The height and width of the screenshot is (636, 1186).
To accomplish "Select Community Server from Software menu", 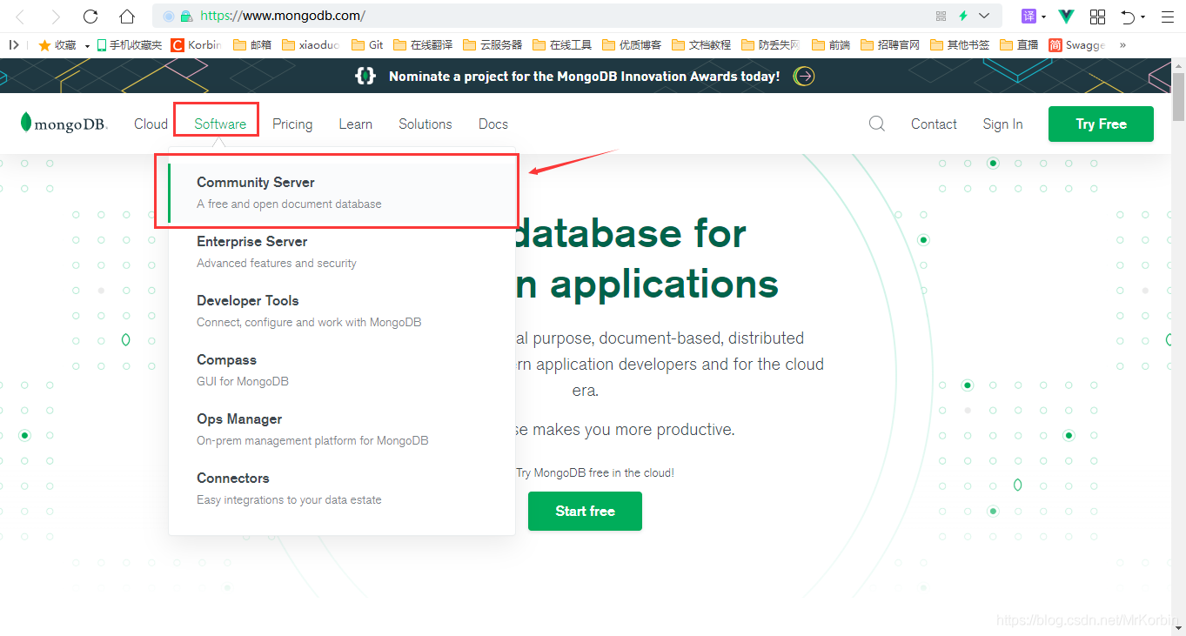I will [342, 193].
